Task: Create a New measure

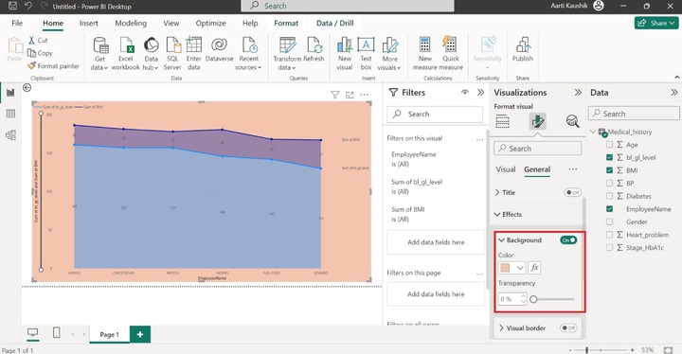Action: (425, 54)
